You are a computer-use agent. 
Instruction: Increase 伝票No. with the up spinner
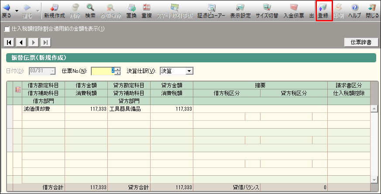[x=117, y=69]
